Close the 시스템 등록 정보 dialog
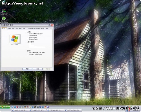The height and width of the screenshot is (112, 141). pyautogui.click(x=52, y=25)
